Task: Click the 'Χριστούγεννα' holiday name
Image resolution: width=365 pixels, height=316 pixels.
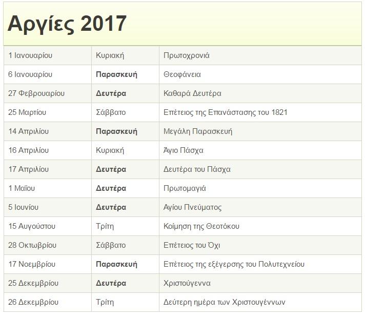Action: pos(187,283)
